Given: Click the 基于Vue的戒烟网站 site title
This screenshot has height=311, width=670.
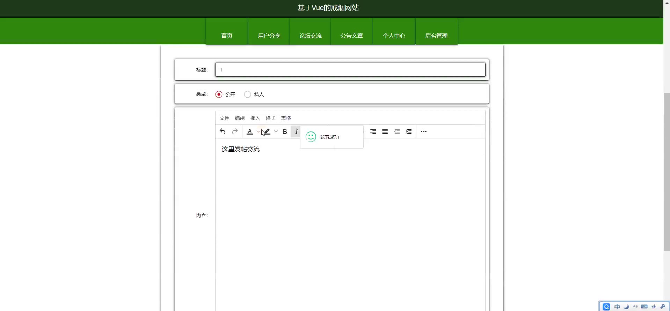Looking at the screenshot, I should tap(328, 8).
